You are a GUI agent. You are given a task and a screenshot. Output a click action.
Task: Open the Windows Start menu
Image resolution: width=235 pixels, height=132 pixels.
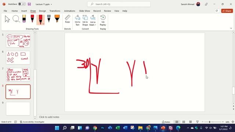57,128
